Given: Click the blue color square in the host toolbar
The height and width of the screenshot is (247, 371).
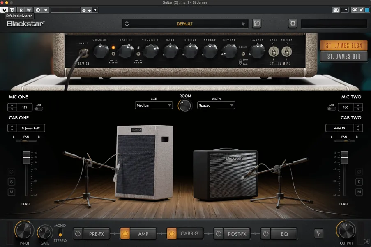Looking at the screenshot, I should click(367, 10).
